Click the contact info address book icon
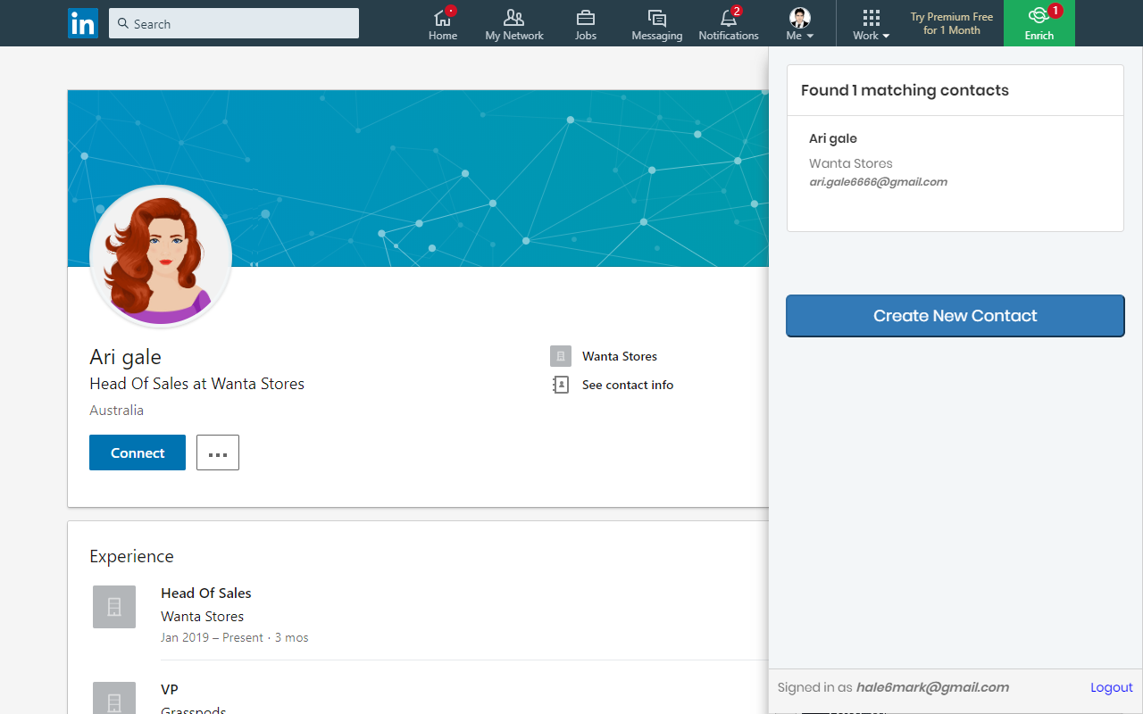This screenshot has width=1143, height=714. [x=561, y=385]
